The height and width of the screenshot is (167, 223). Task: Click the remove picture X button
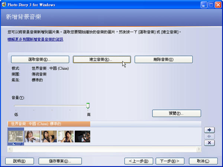[x=209, y=143]
